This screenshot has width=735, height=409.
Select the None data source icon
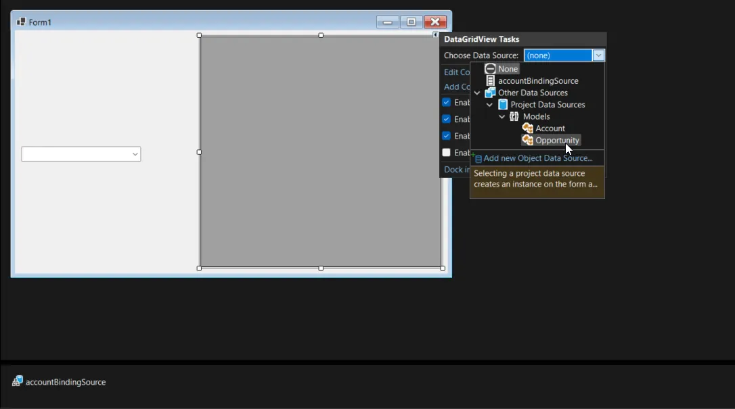pyautogui.click(x=491, y=69)
